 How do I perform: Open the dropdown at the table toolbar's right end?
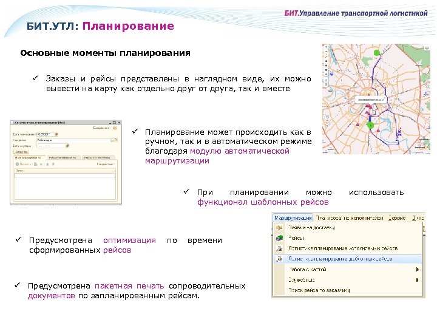click(106, 164)
